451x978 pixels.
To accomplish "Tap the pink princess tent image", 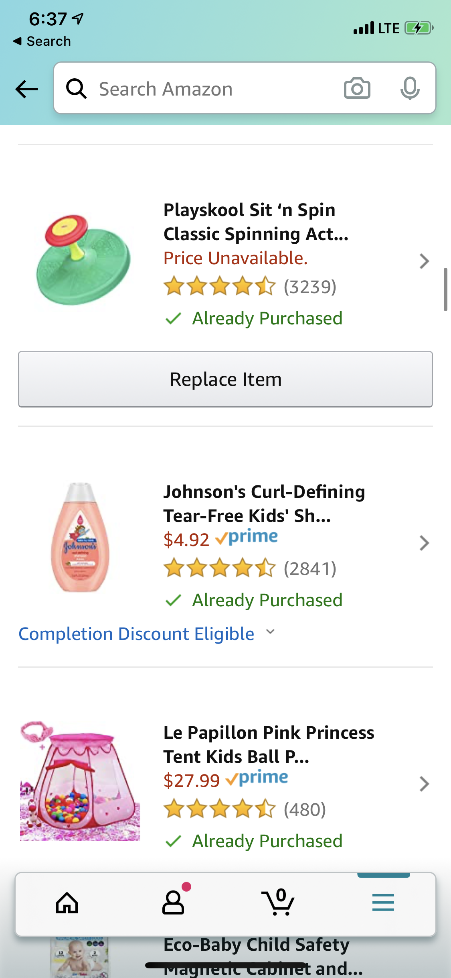I will click(x=80, y=781).
